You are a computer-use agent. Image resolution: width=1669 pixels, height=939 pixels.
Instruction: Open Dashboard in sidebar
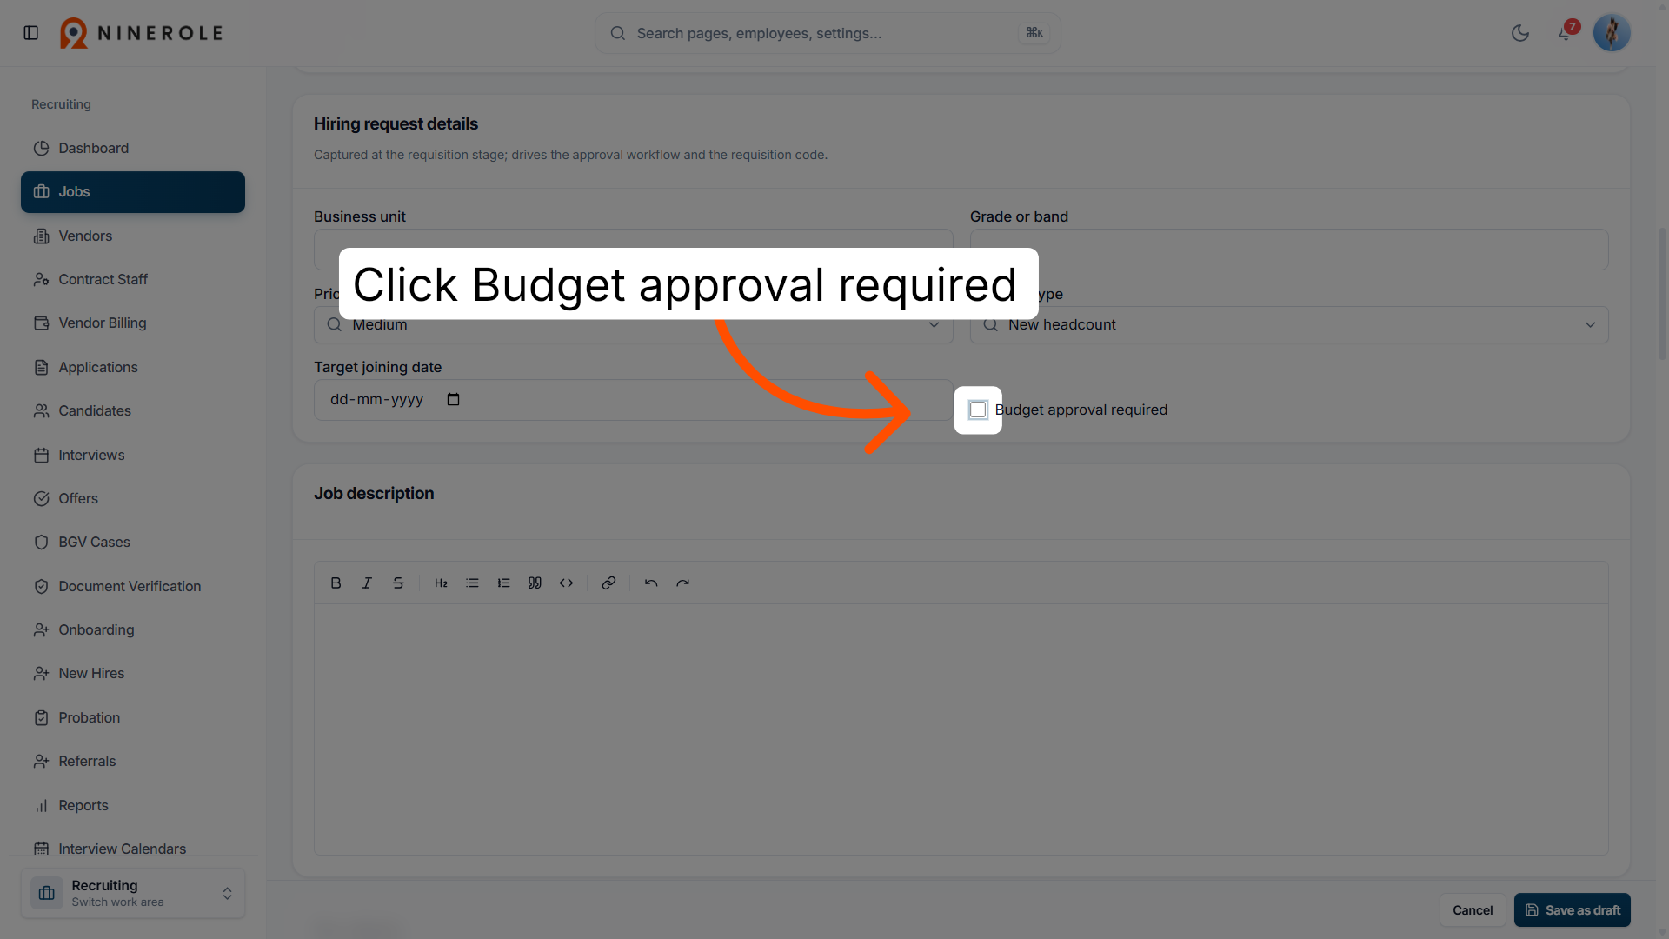tap(133, 148)
